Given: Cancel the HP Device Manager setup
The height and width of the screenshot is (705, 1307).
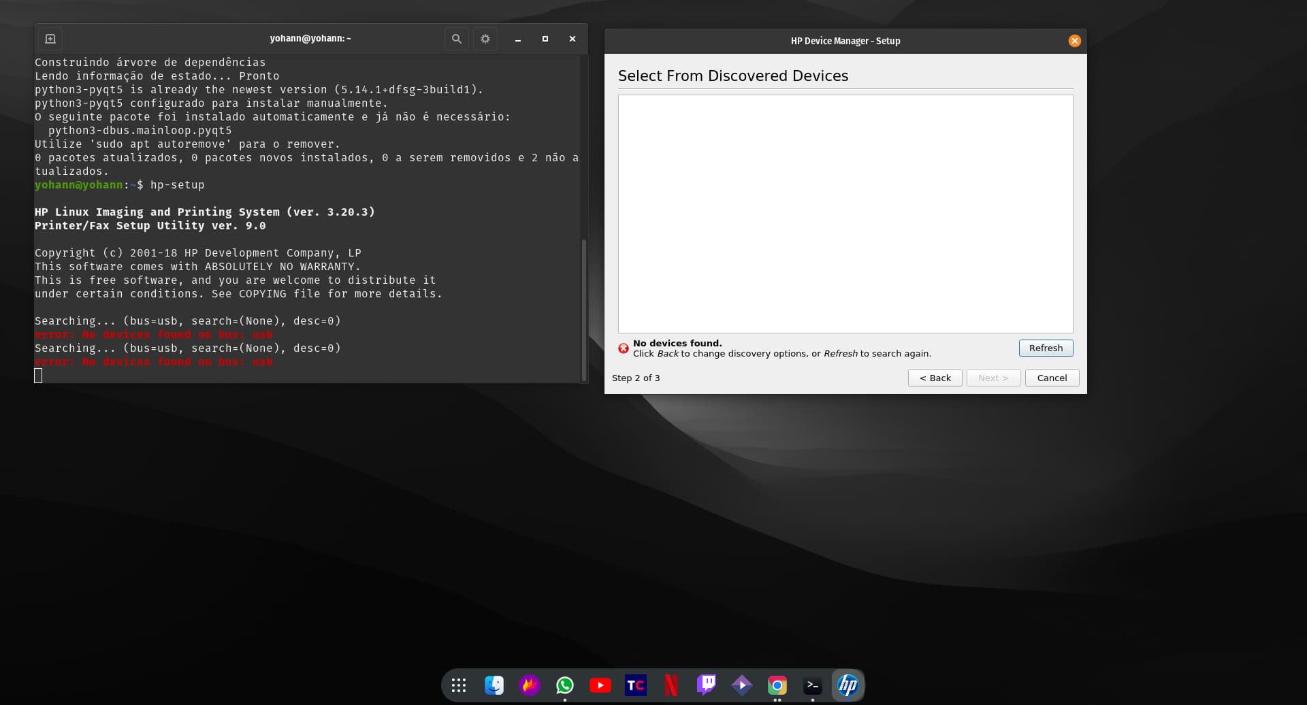Looking at the screenshot, I should click(x=1052, y=378).
